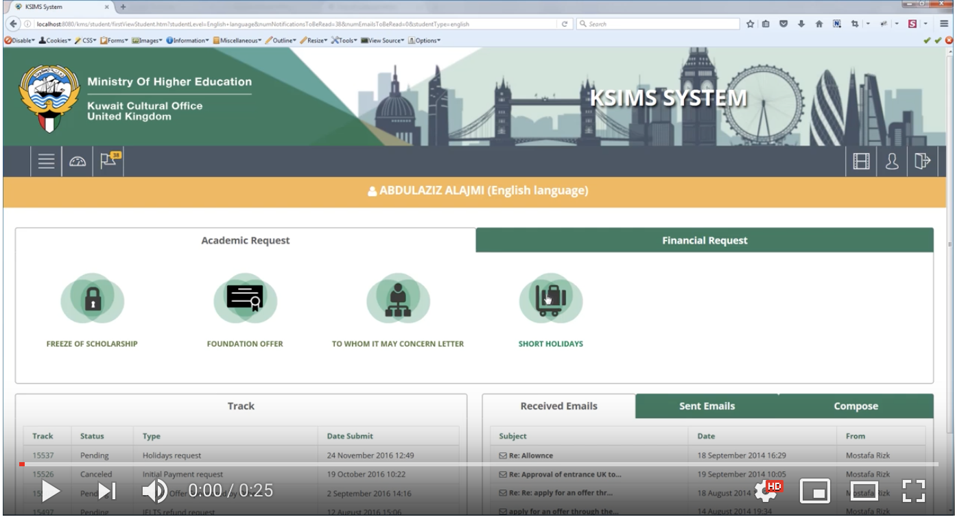Click the localhost address bar URL
Image resolution: width=955 pixels, height=517 pixels.
(252, 24)
